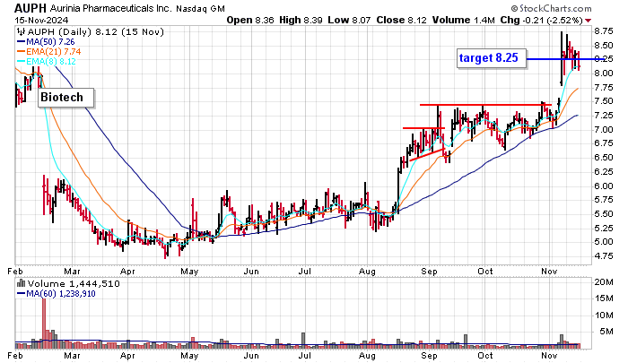Viewport: 628px width, 363px height.
Task: Click the 15M volume axis label
Action: (x=604, y=298)
